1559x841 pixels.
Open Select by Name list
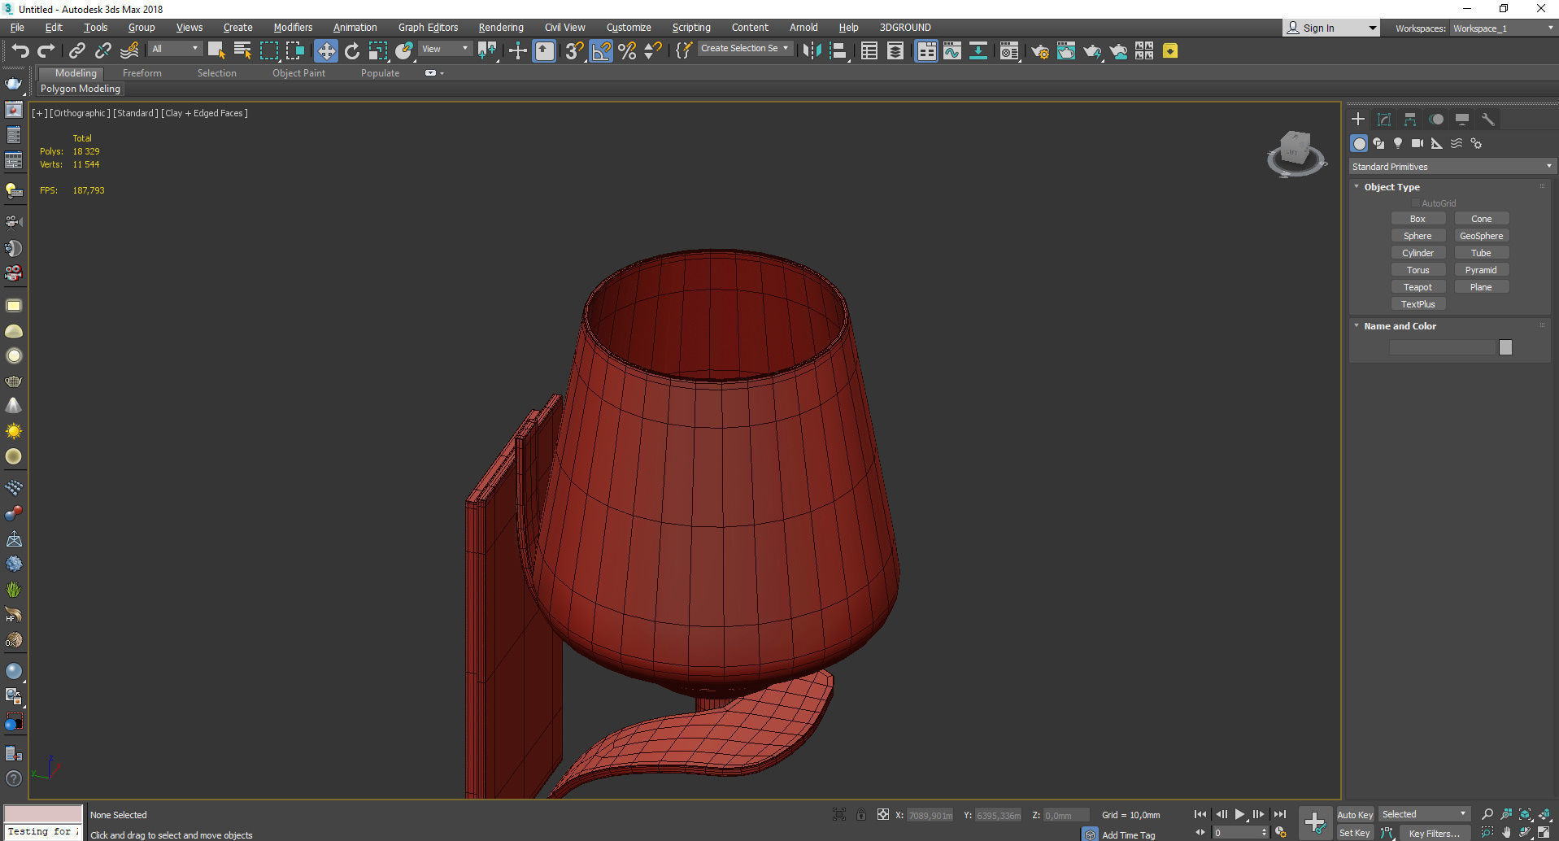pyautogui.click(x=242, y=51)
